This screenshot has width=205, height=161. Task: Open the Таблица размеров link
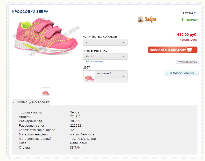[95, 62]
